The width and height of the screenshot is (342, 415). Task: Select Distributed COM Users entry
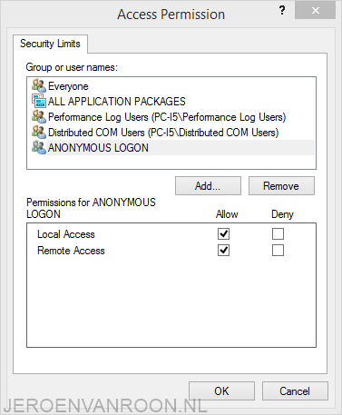pos(163,133)
